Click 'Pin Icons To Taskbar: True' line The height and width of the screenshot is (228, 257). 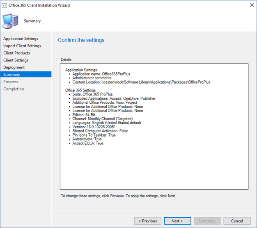pyautogui.click(x=94, y=135)
